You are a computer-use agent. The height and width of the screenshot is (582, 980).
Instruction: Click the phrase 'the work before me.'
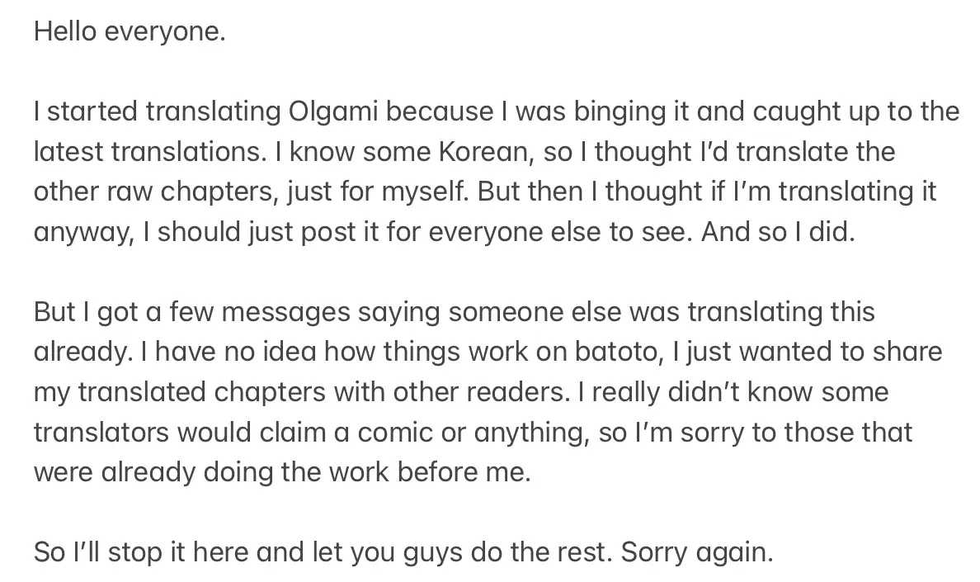click(x=418, y=471)
